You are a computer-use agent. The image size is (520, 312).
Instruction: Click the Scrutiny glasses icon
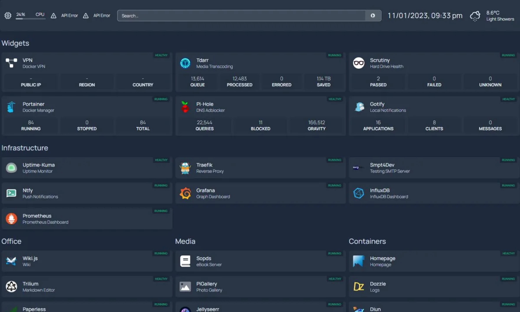(359, 63)
